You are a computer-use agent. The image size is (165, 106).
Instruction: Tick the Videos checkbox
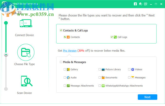tap(129, 69)
